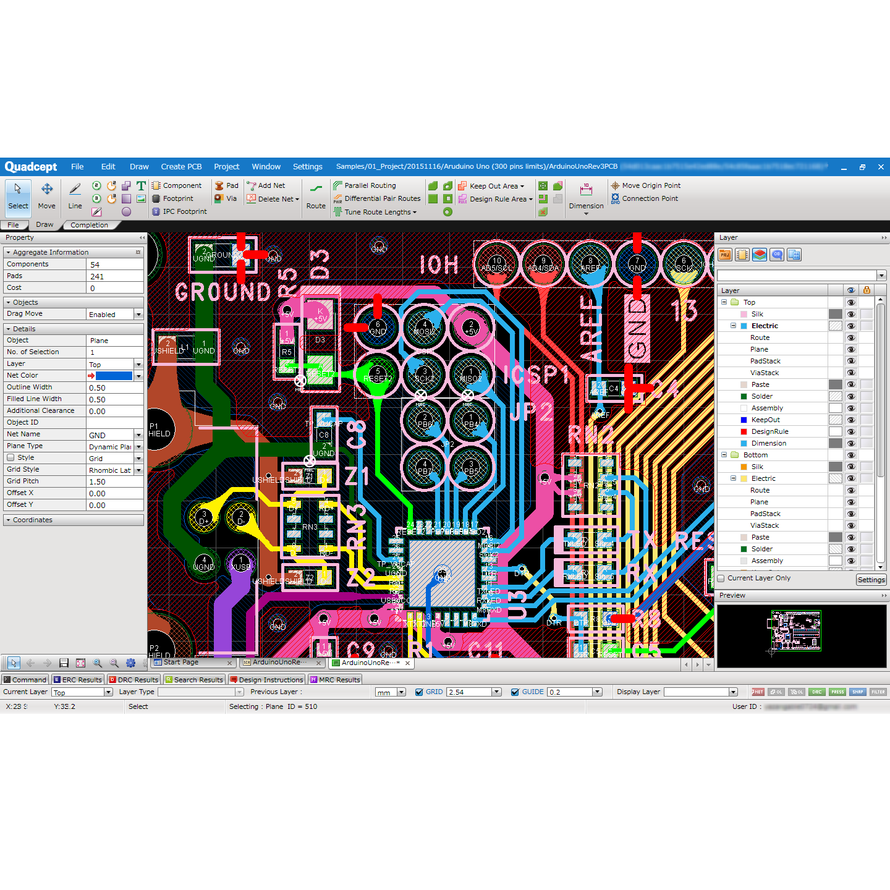Switch to the DRC Results tab
The height and width of the screenshot is (890, 890).
(133, 680)
